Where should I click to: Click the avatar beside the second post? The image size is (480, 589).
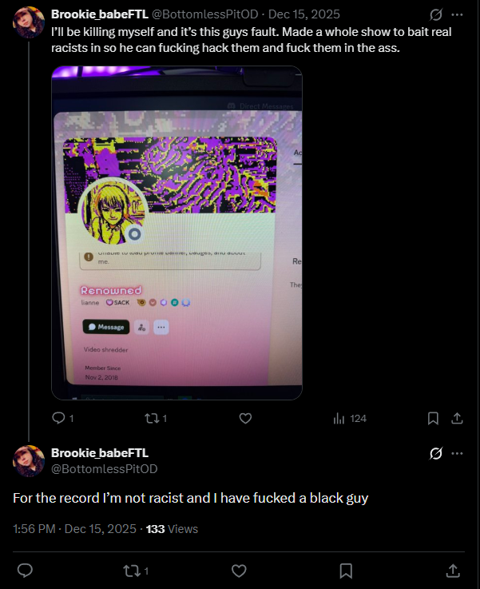pyautogui.click(x=29, y=461)
